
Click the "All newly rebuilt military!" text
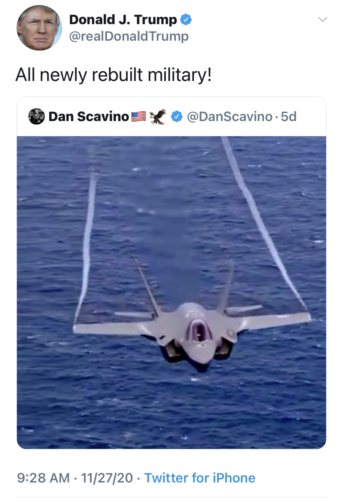click(114, 75)
